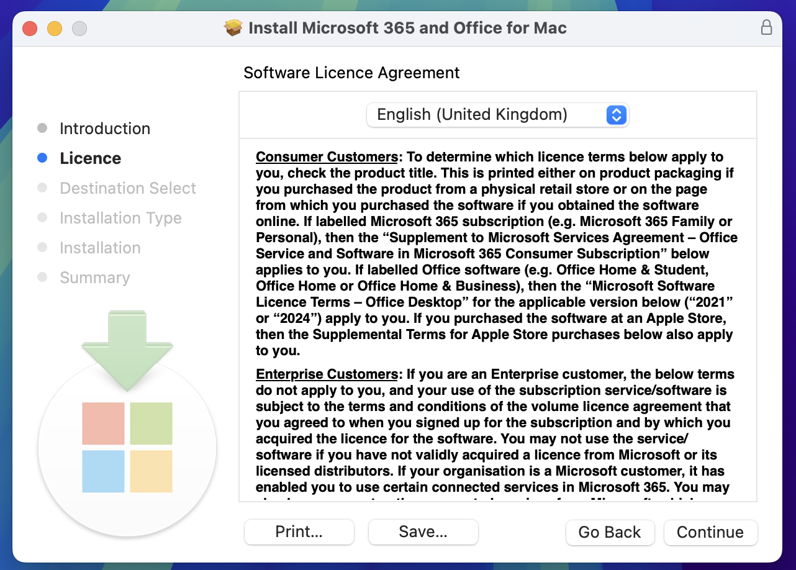This screenshot has width=796, height=570.
Task: Go Back to the previous step
Action: point(610,532)
